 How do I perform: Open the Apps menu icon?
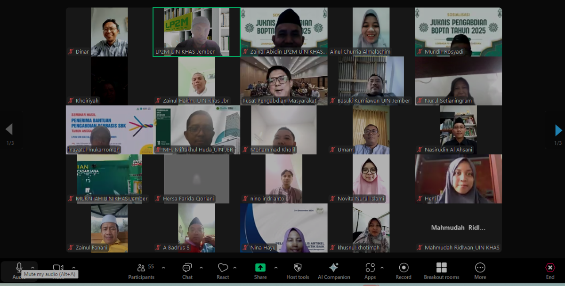(x=370, y=268)
